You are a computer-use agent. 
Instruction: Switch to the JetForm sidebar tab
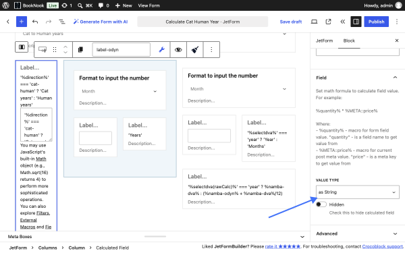(324, 40)
